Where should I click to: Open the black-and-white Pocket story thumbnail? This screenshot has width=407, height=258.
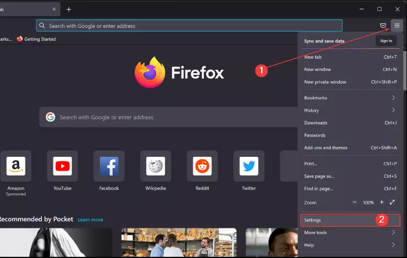56,242
